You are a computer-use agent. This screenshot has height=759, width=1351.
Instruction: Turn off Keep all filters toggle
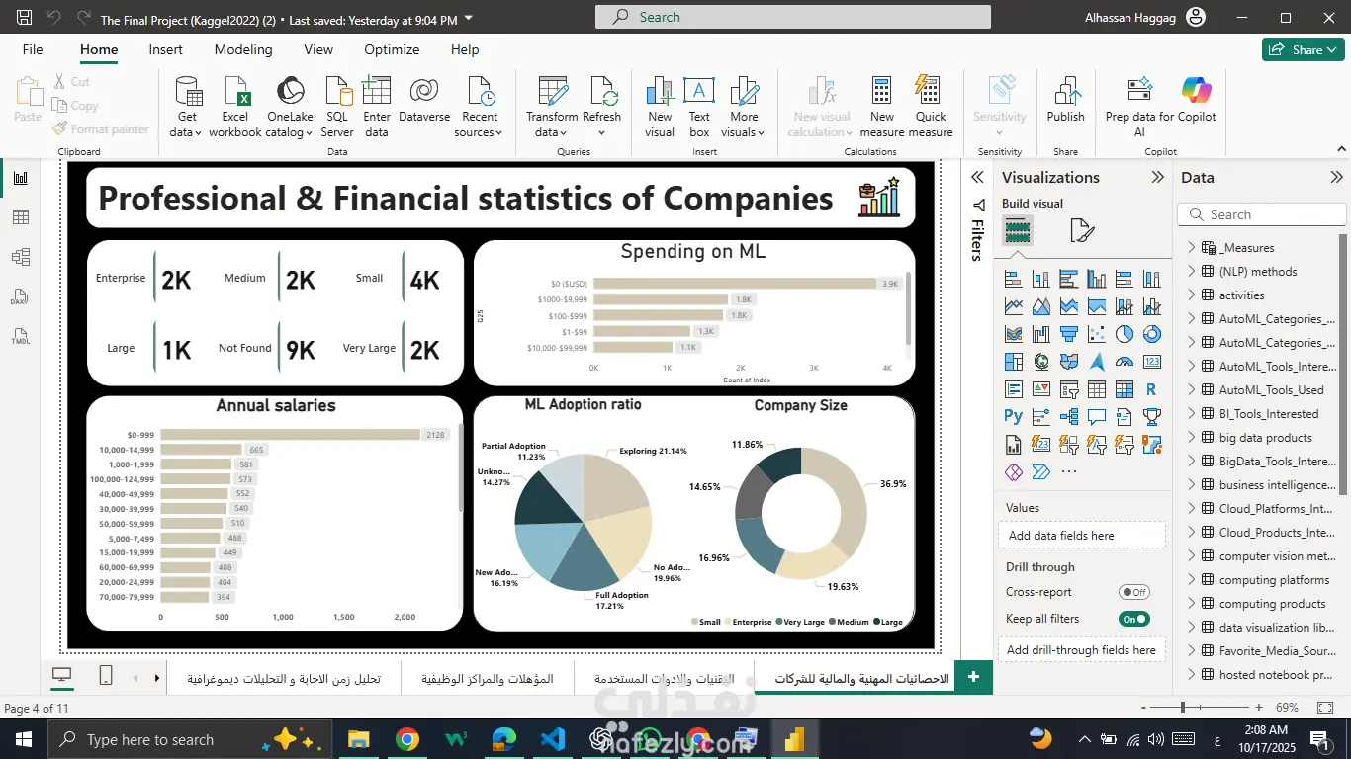point(1134,619)
